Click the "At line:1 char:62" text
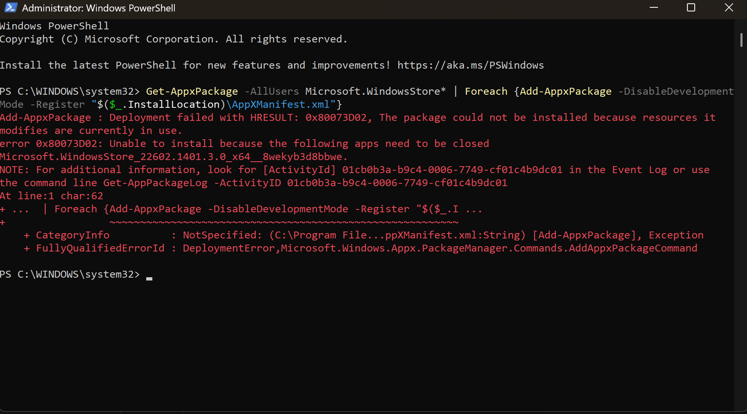Screen dimensions: 747x414 pos(51,196)
